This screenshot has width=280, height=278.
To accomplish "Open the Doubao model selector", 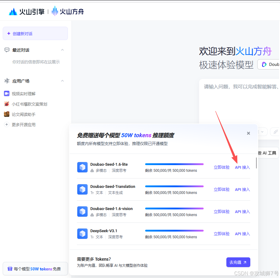I will 269,64.
